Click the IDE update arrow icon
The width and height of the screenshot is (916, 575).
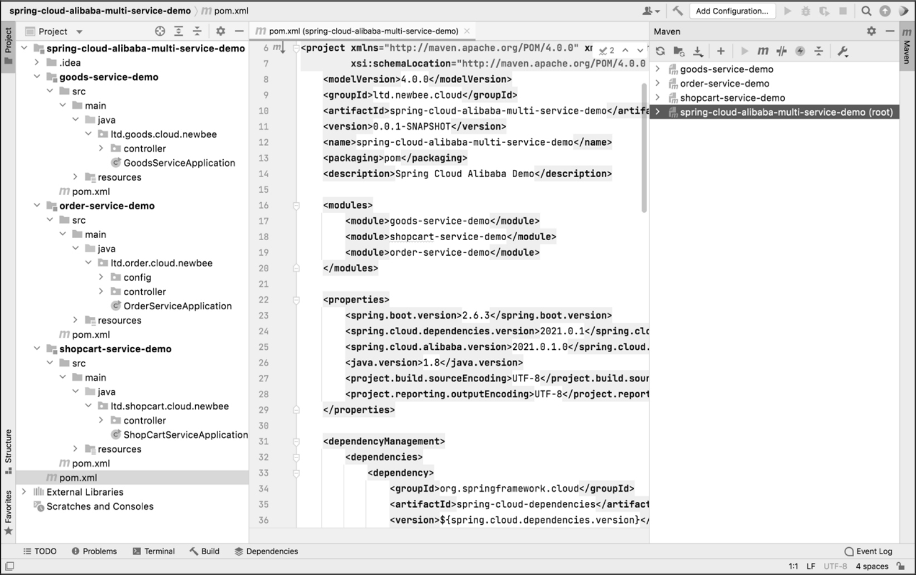click(x=885, y=11)
